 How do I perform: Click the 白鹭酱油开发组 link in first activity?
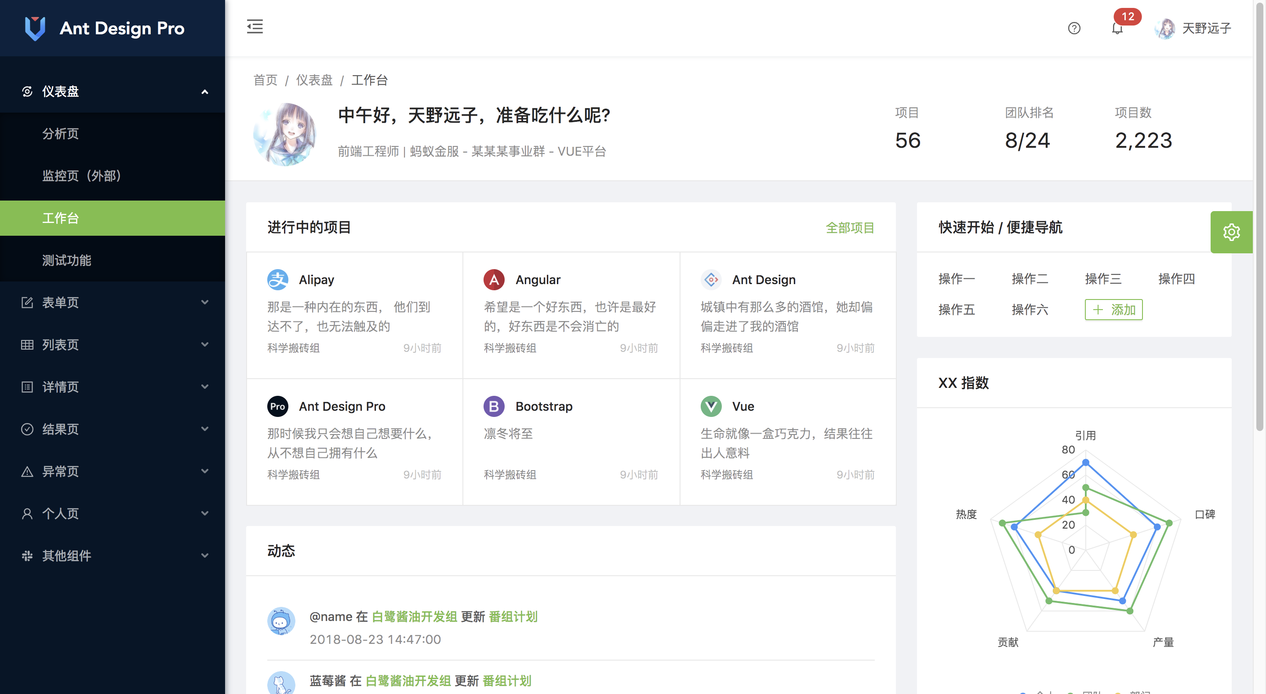point(414,617)
